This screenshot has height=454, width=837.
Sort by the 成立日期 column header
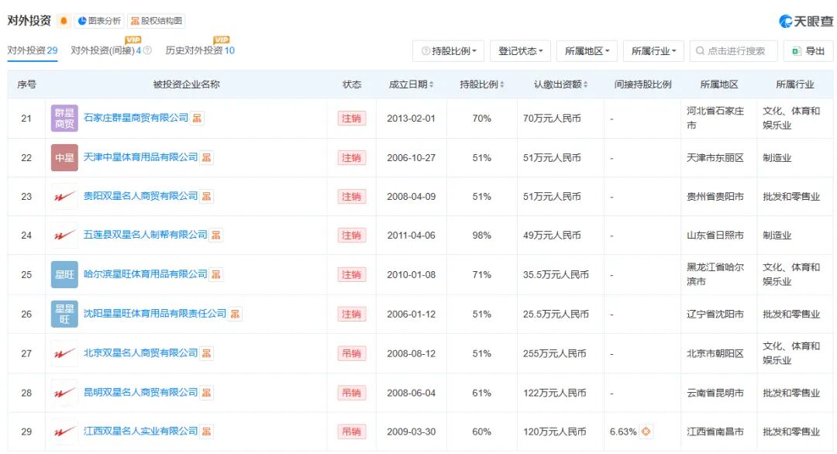coord(411,84)
